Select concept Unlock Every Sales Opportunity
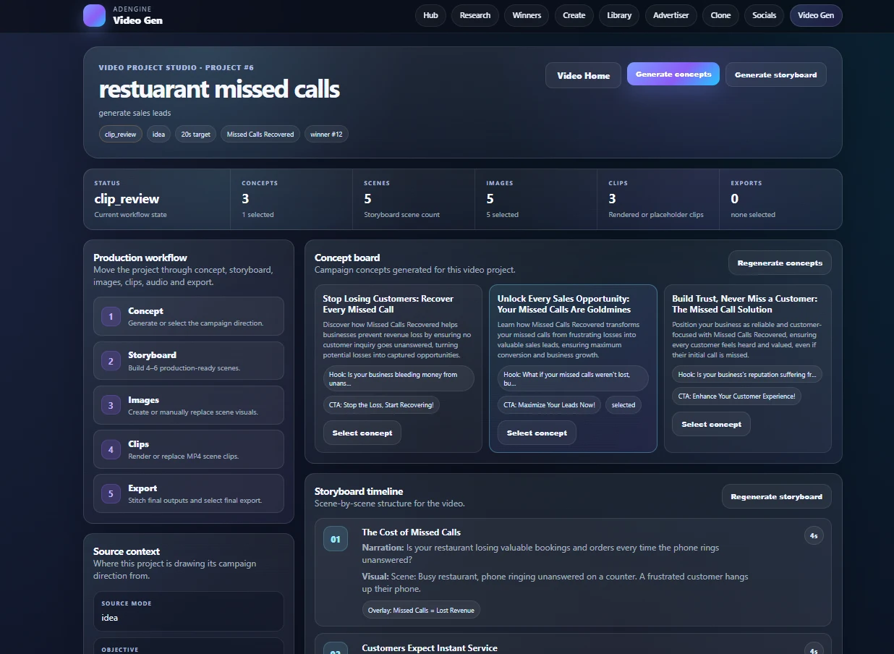The image size is (894, 654). click(537, 433)
